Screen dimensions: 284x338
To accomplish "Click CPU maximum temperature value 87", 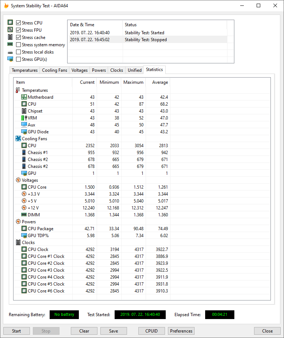I will click(x=141, y=104).
